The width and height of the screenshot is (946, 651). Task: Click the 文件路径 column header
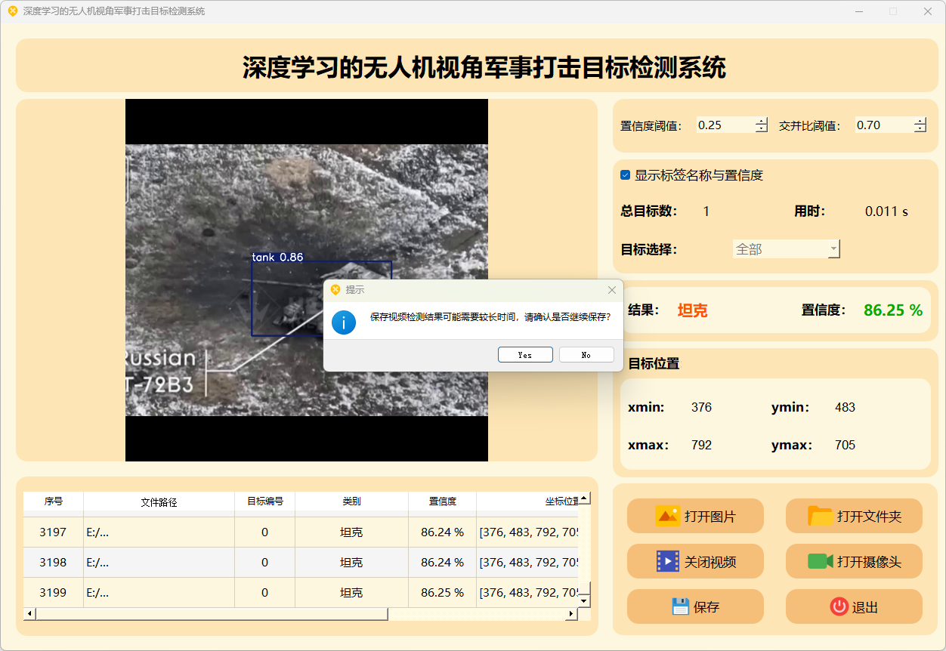(x=159, y=501)
